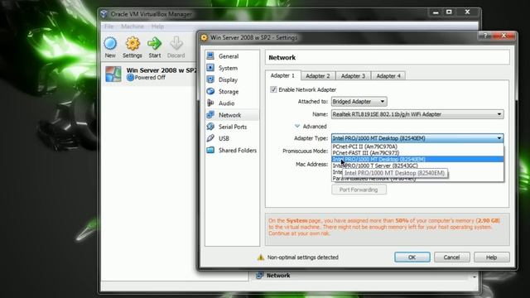Click the Discard toolbar icon
530x298 pixels.
(x=176, y=44)
